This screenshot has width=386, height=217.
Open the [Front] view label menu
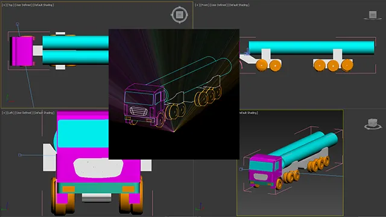pos(205,5)
